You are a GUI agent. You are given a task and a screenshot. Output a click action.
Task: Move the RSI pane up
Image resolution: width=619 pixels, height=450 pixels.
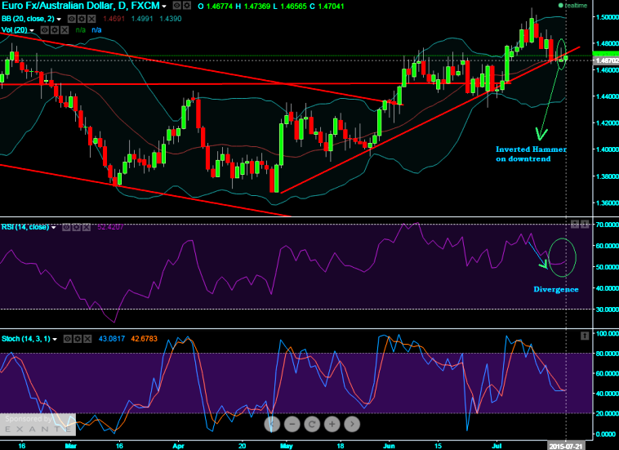pos(575,225)
